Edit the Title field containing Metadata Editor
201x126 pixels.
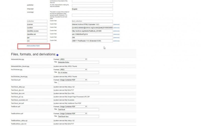click(x=78, y=62)
